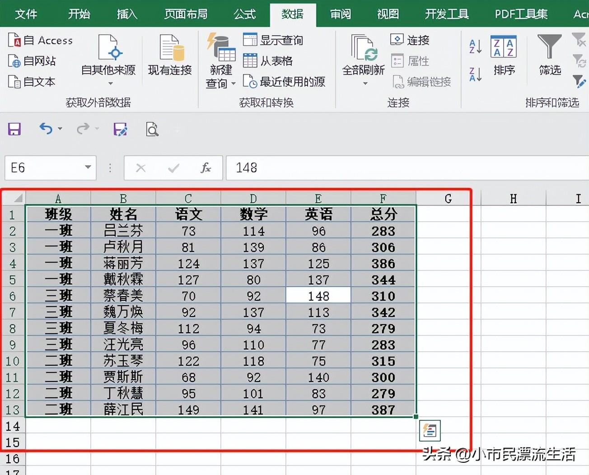Click 显示查询 show queries
Screen dimensions: 589x475
coord(273,40)
